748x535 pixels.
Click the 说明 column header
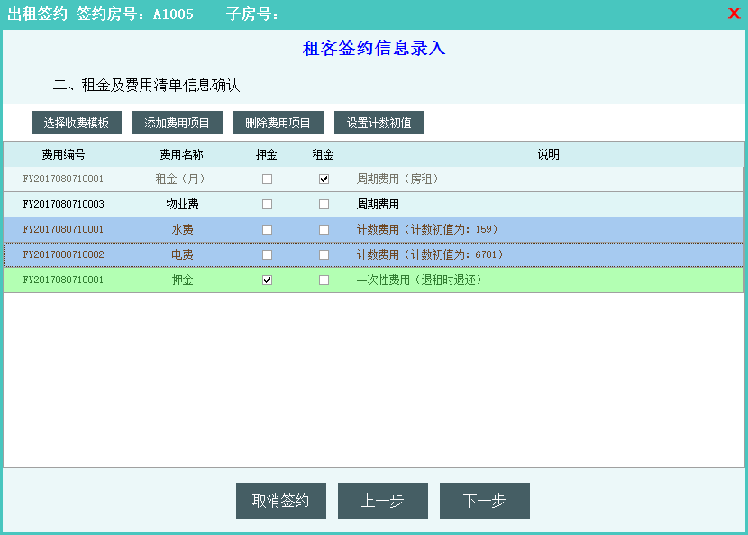[548, 154]
